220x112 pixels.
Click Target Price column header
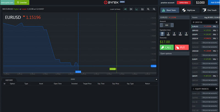[87, 84]
